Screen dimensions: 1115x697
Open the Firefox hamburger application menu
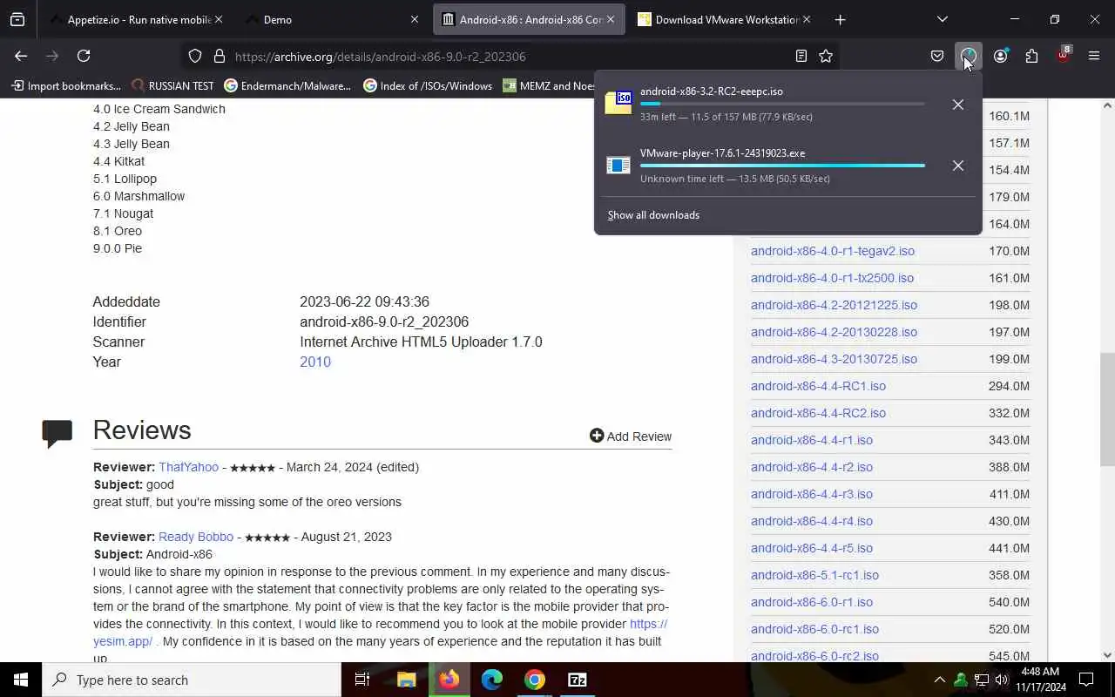click(x=1094, y=56)
